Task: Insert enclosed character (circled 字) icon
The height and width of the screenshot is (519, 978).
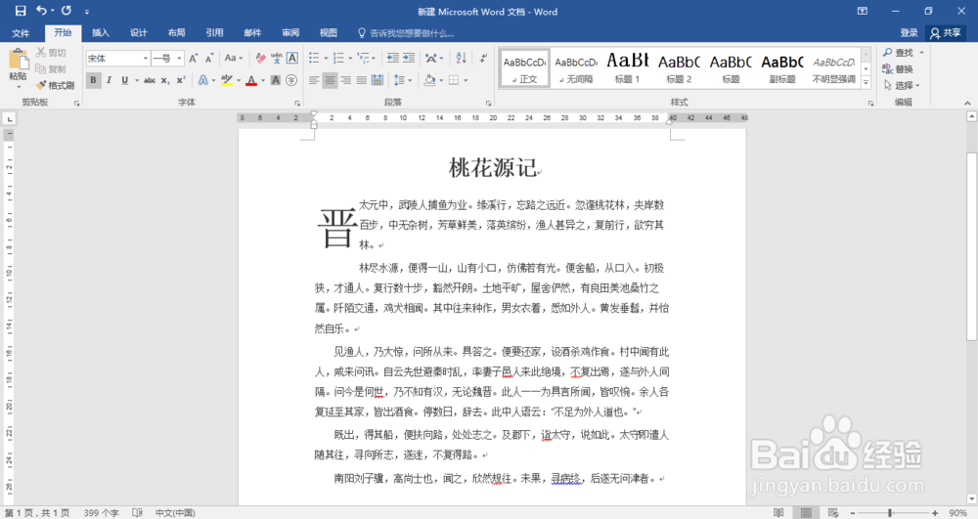Action: coord(291,80)
